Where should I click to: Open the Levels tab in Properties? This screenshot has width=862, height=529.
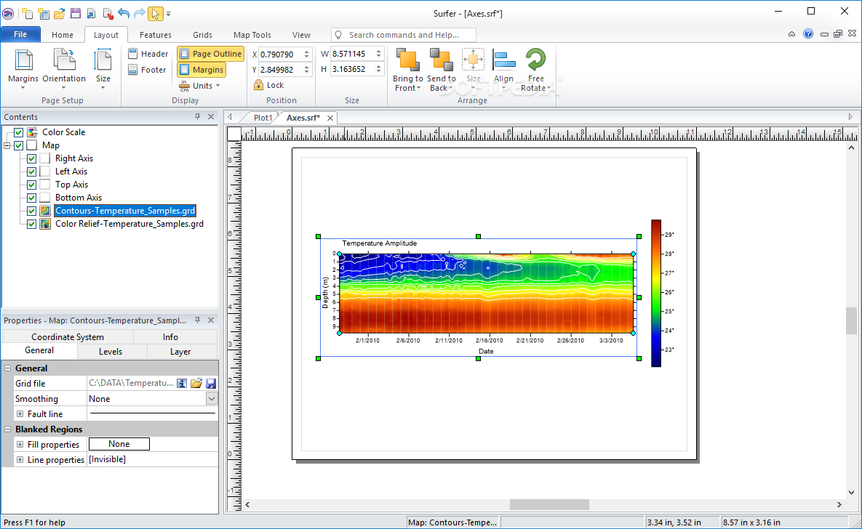[x=111, y=352]
